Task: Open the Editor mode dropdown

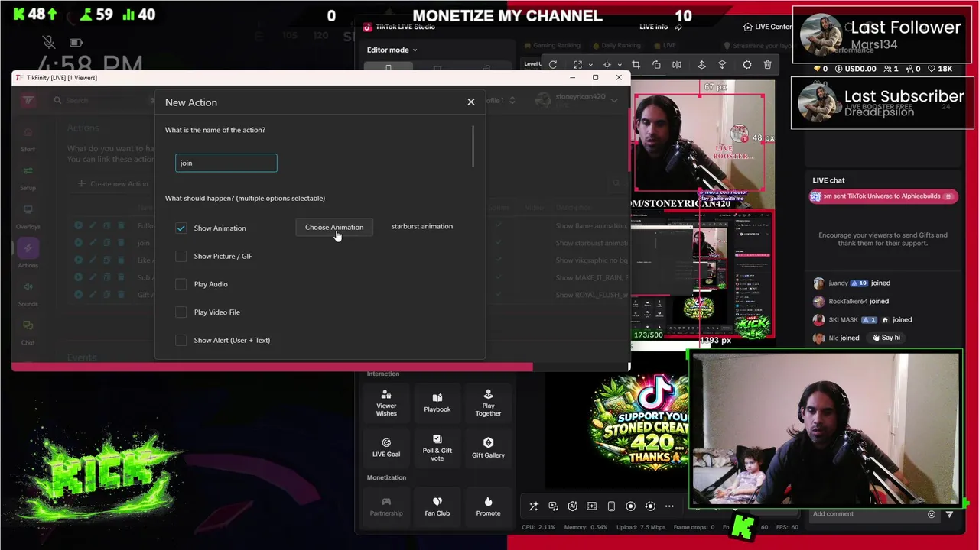Action: pyautogui.click(x=392, y=50)
